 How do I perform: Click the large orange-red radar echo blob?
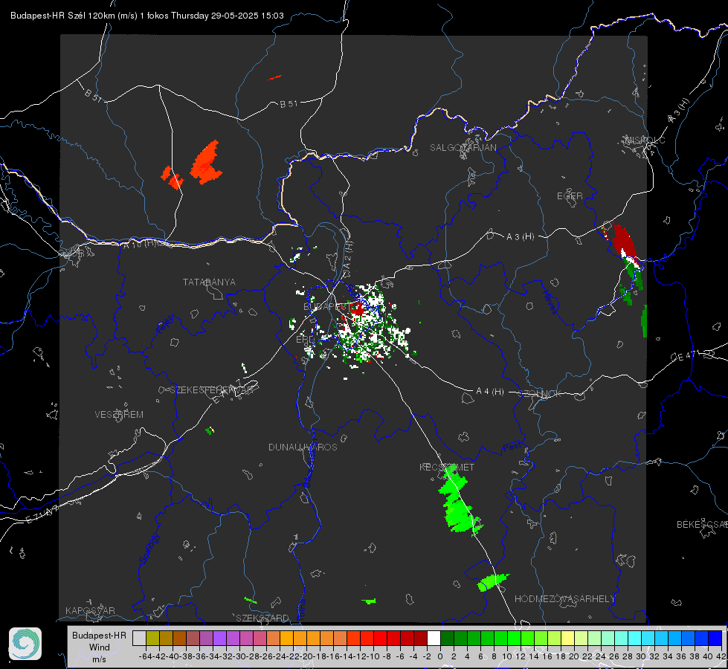click(x=206, y=163)
